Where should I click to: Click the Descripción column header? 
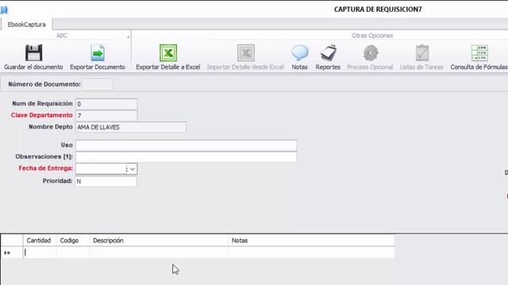point(159,241)
